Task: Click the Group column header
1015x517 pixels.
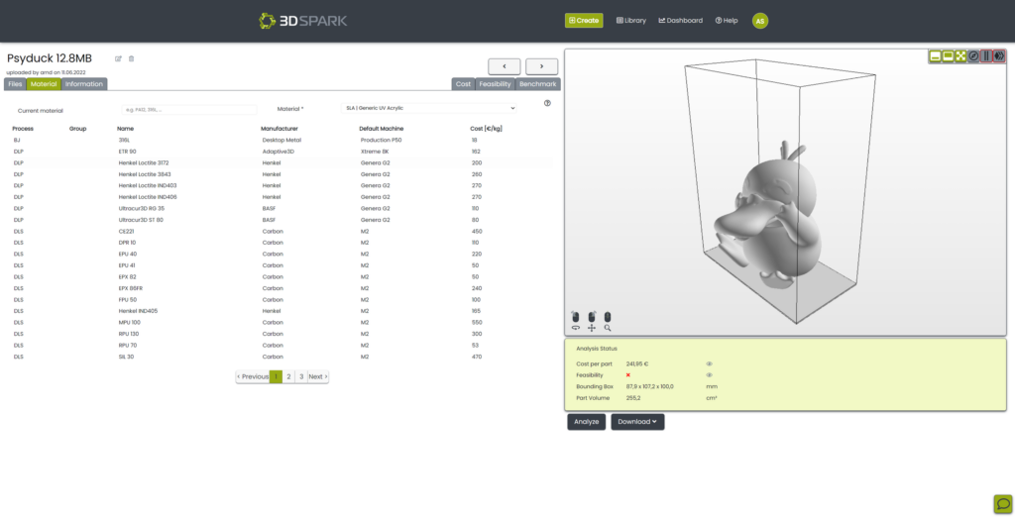Action: [x=77, y=129]
